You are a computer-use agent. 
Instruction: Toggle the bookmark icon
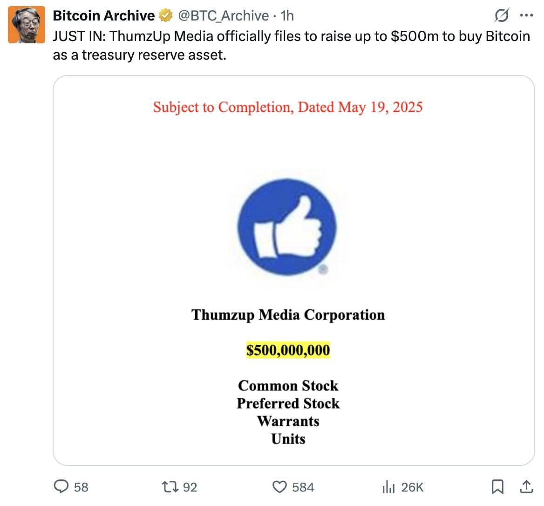497,486
